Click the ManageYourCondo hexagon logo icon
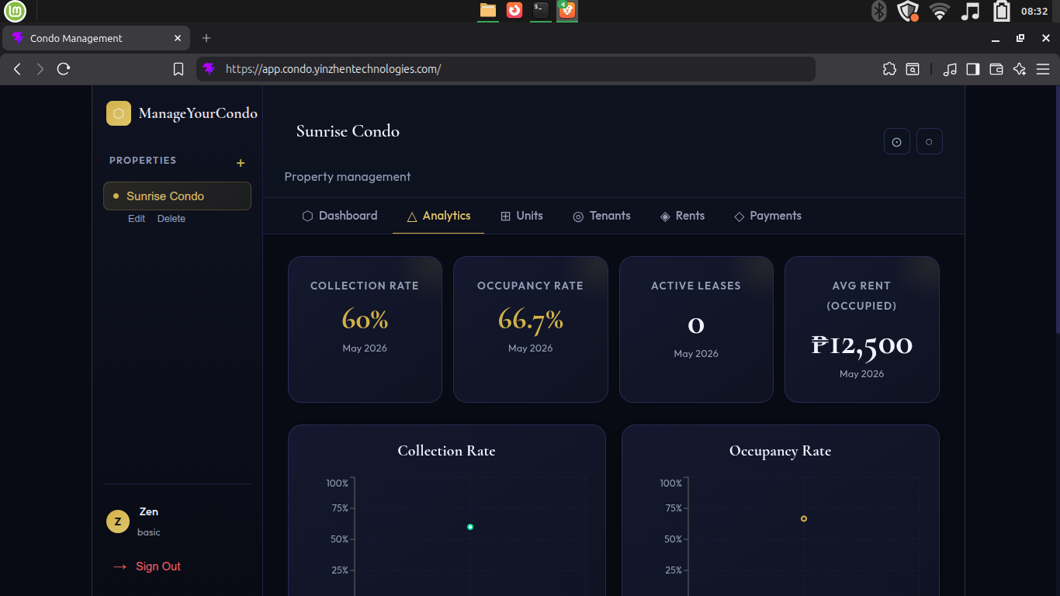The width and height of the screenshot is (1060, 596). pos(119,113)
